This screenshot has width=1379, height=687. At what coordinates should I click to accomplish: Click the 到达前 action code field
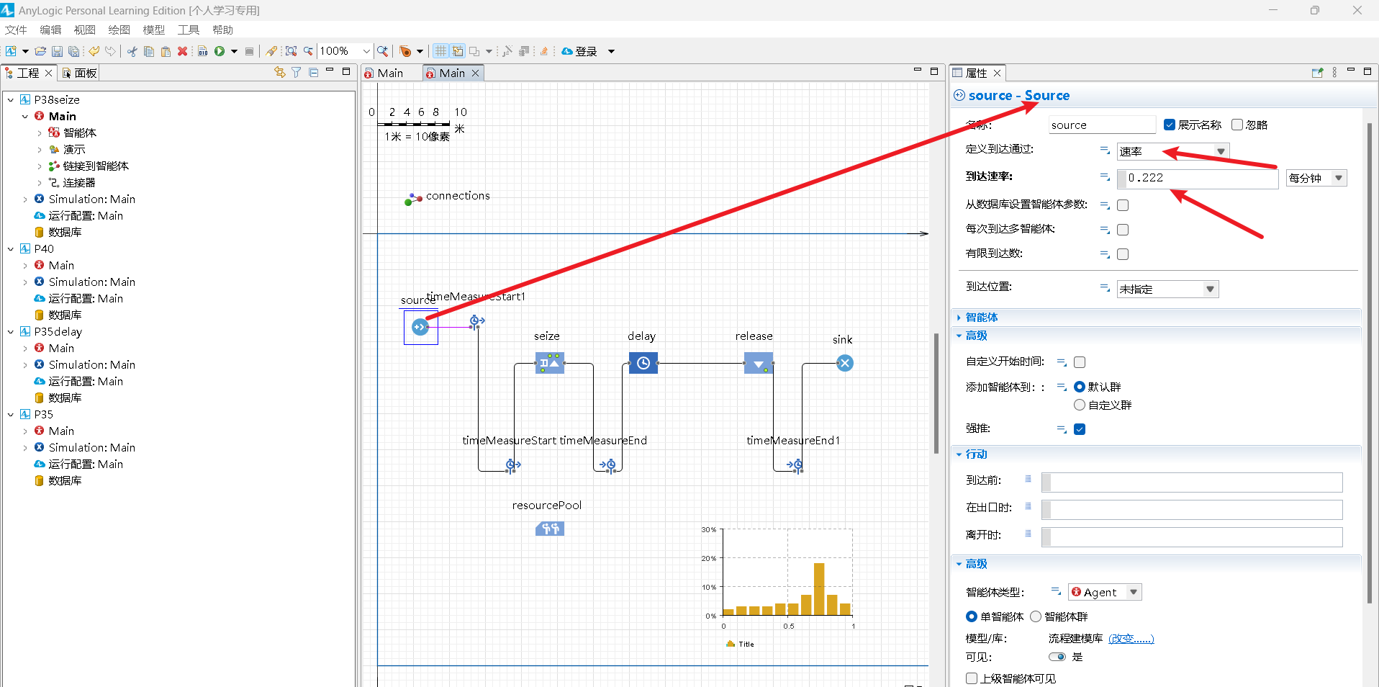point(1192,482)
